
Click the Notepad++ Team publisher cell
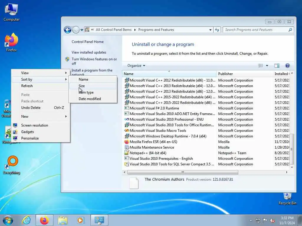click(x=232, y=153)
